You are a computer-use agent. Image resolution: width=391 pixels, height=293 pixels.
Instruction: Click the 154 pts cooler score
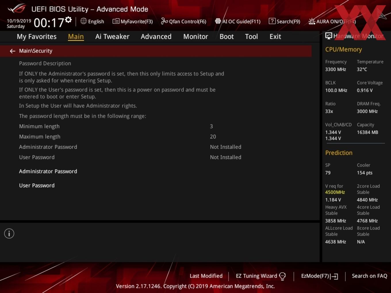pyautogui.click(x=365, y=173)
